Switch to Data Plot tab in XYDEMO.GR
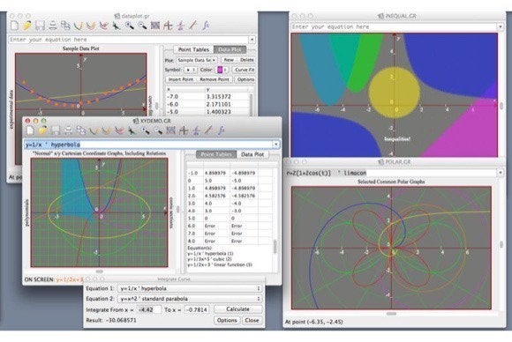This screenshot has width=512, height=342. pyautogui.click(x=252, y=154)
